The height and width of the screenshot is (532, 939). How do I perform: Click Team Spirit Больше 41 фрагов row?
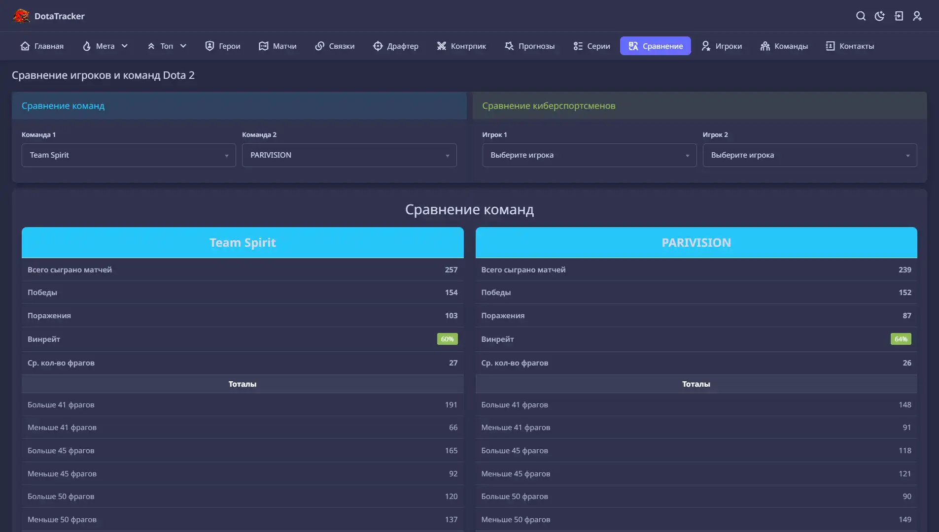[243, 404]
